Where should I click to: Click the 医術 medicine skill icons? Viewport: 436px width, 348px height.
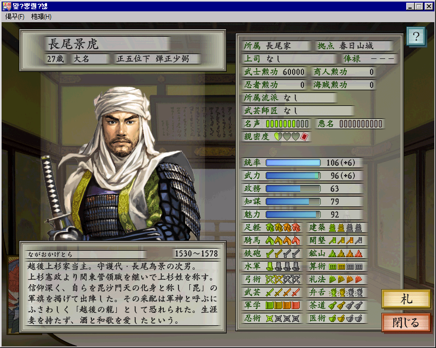[x=346, y=318]
